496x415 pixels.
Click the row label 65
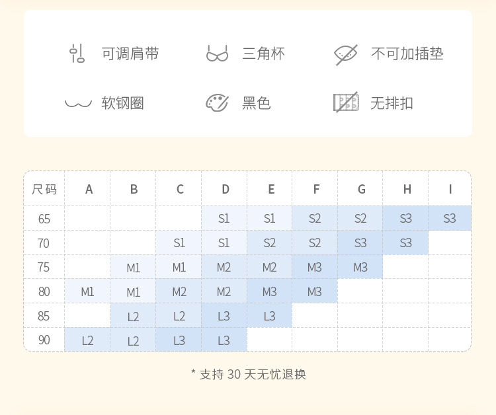tap(44, 219)
